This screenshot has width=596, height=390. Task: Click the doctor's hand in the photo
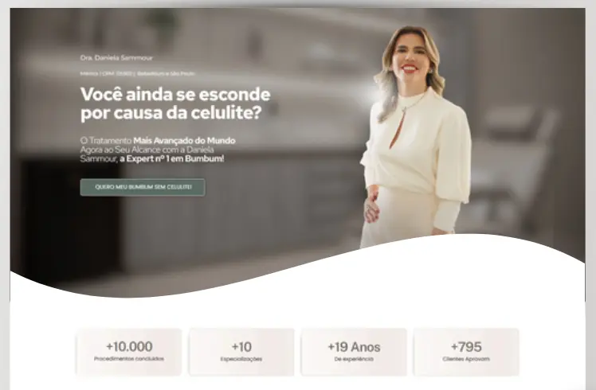[x=372, y=208]
